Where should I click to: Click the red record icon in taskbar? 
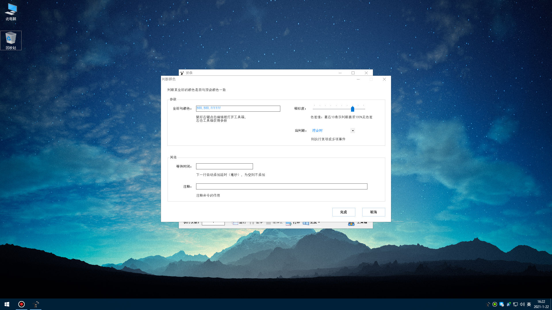coord(22,304)
